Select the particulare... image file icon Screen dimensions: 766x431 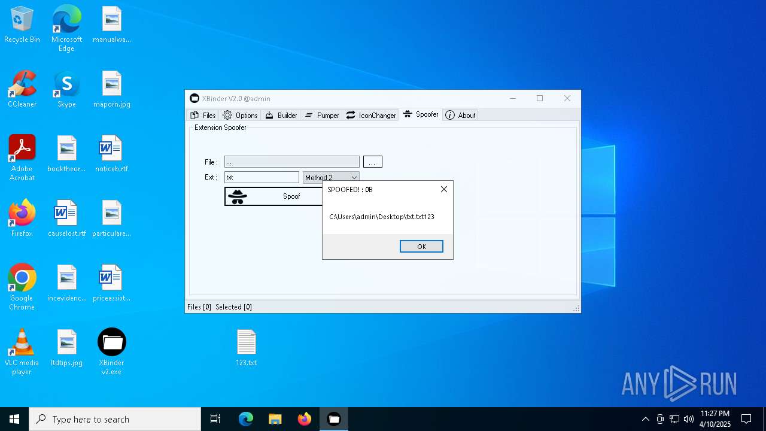point(112,219)
